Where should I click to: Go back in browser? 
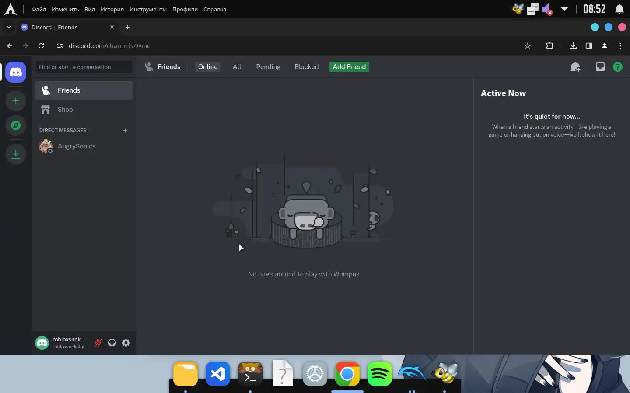(x=10, y=46)
